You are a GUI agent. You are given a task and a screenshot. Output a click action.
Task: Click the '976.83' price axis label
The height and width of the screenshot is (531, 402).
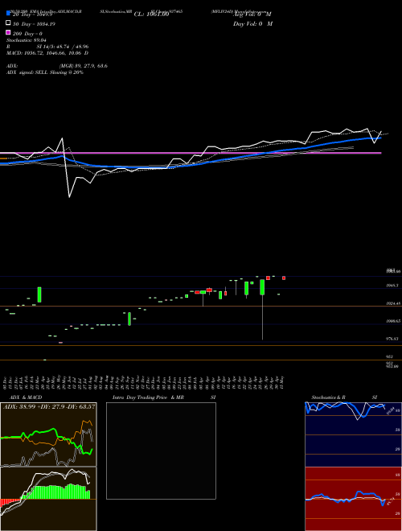point(392,339)
